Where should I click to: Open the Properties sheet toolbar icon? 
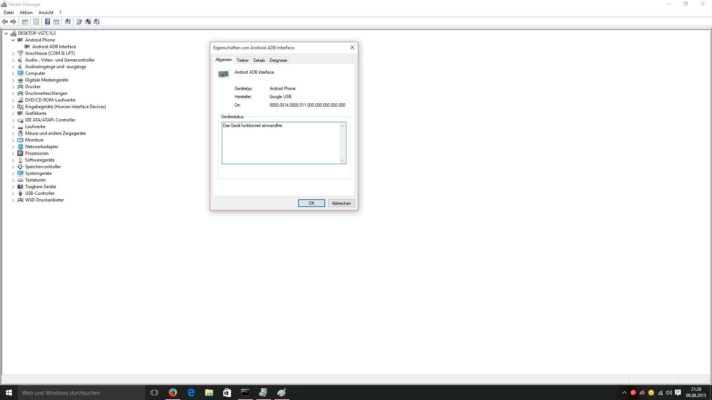(x=36, y=22)
